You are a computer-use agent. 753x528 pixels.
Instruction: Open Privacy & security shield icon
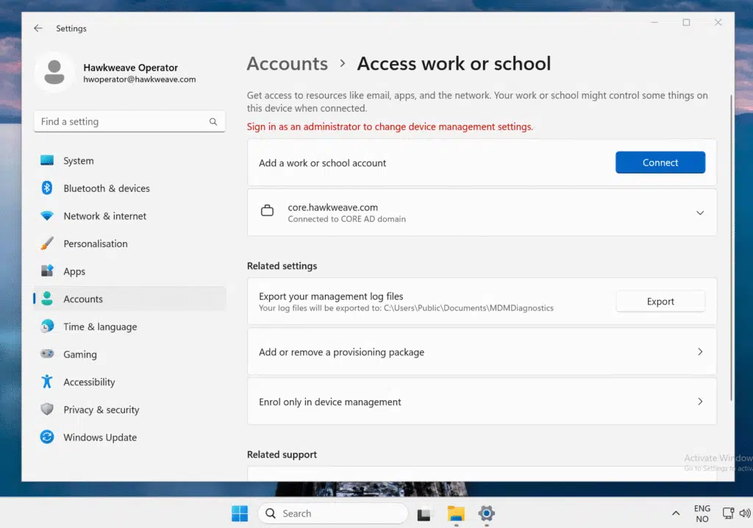coord(47,410)
